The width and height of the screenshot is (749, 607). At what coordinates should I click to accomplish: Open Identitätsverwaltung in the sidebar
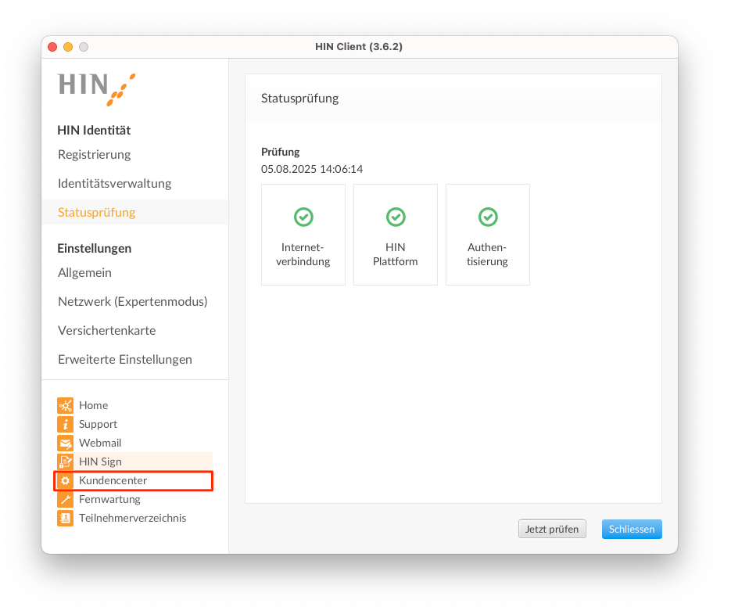click(x=115, y=184)
